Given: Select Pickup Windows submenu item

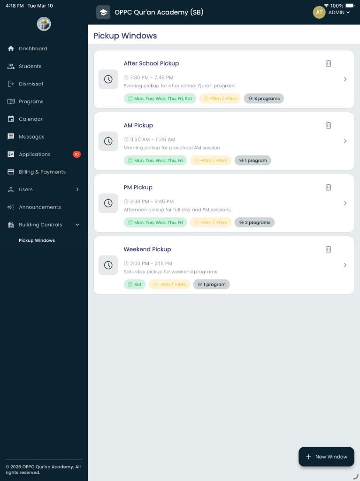Looking at the screenshot, I should pos(37,240).
